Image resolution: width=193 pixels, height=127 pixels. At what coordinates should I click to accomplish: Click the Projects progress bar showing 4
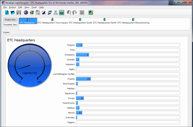(128, 45)
